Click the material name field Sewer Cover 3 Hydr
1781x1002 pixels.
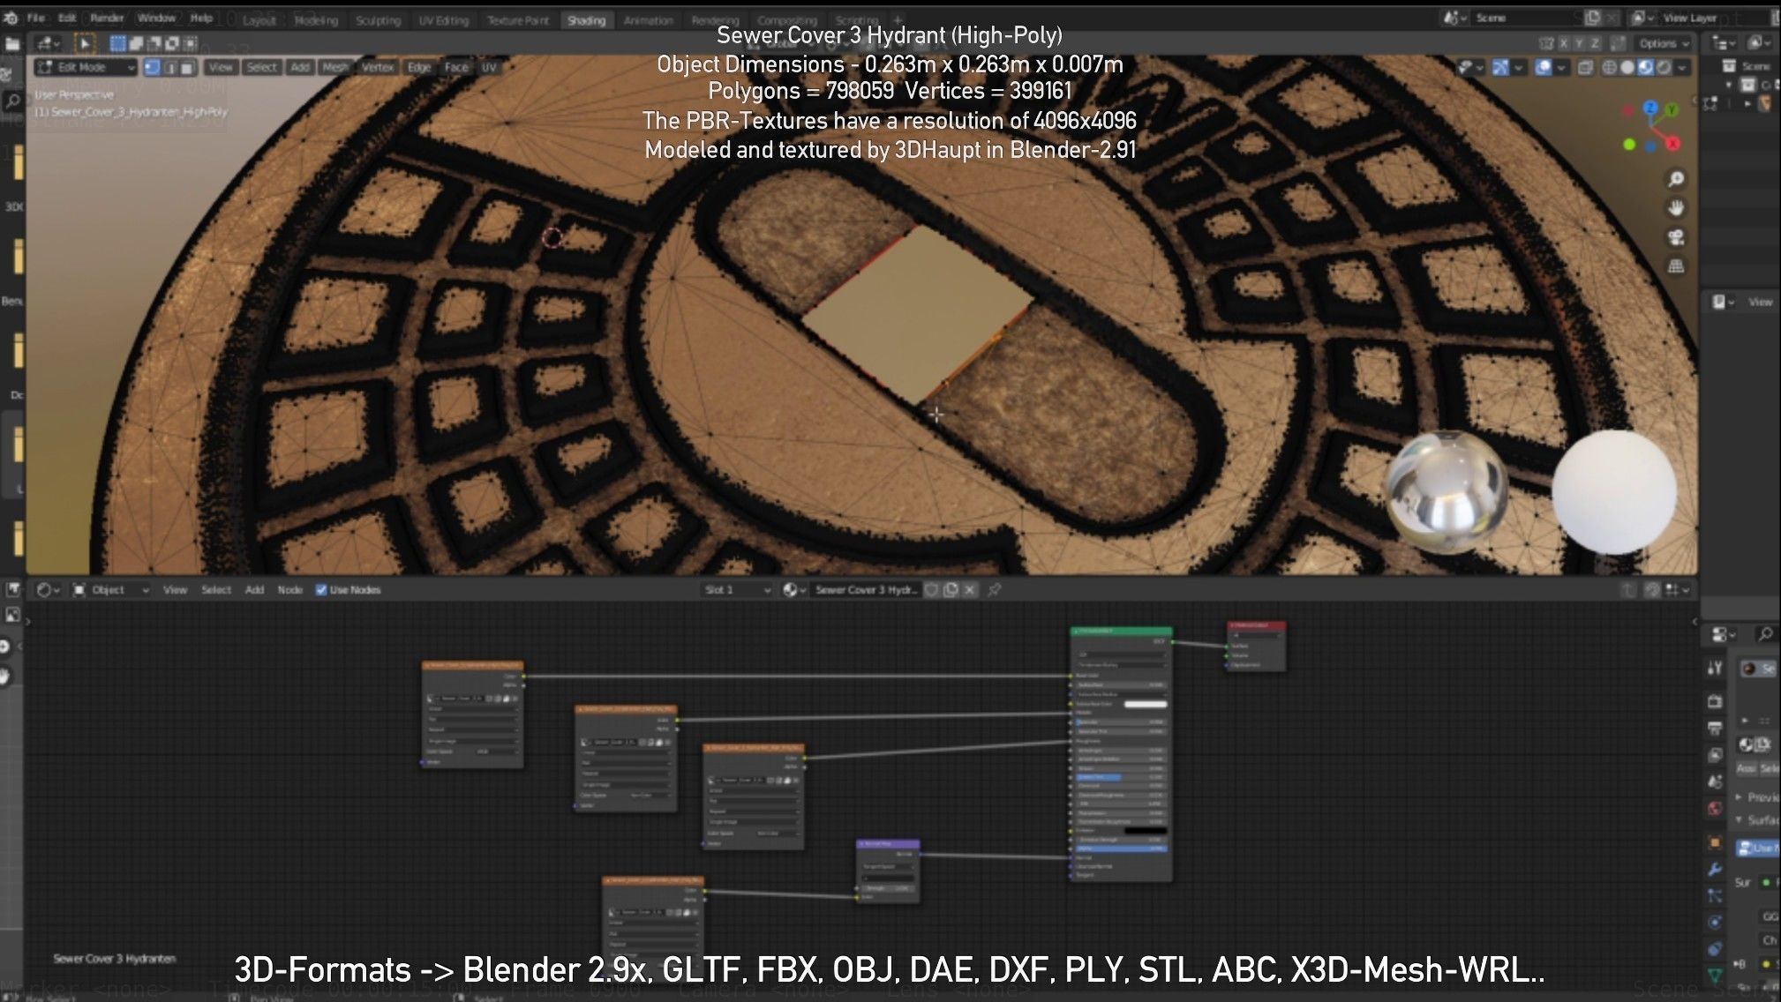(866, 590)
